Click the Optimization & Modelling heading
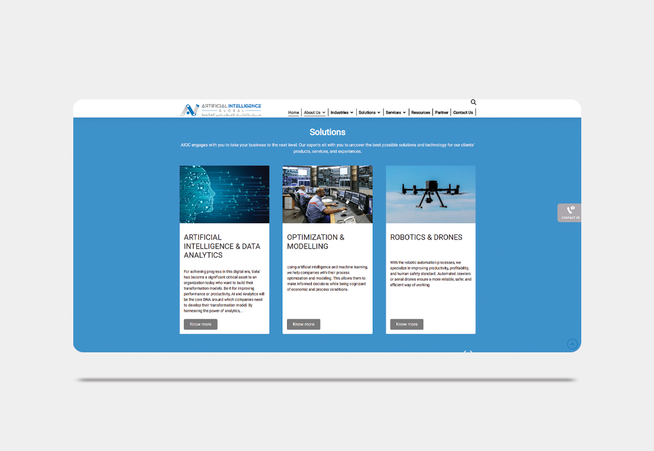Screen dimensions: 654x451 316,242
